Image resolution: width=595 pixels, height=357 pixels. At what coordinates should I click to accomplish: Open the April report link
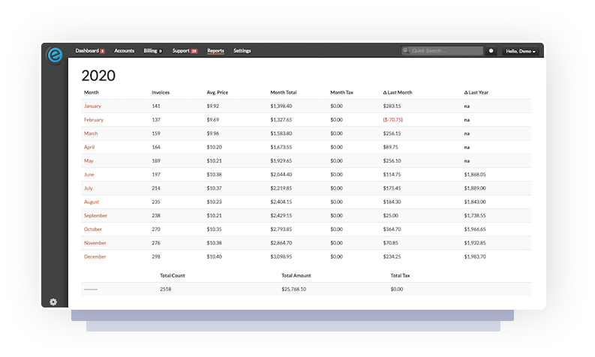89,147
